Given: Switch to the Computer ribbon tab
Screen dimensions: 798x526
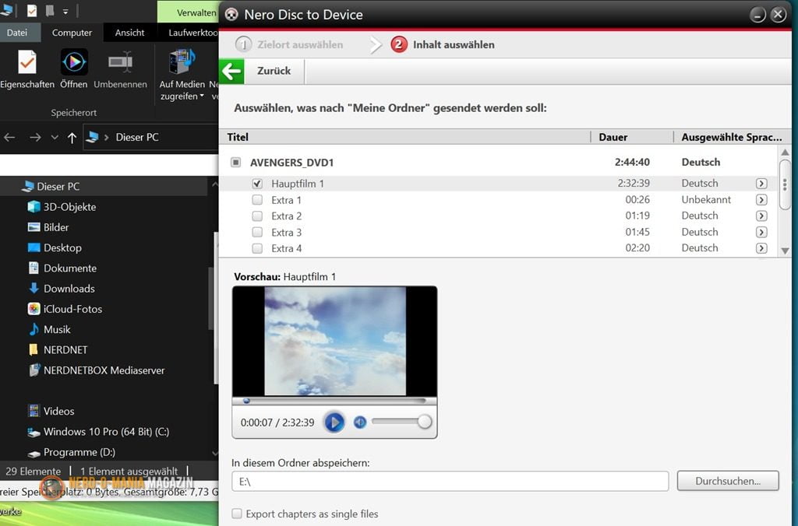Looking at the screenshot, I should 72,33.
